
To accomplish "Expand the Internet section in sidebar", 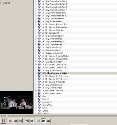I will (x=1, y=3).
